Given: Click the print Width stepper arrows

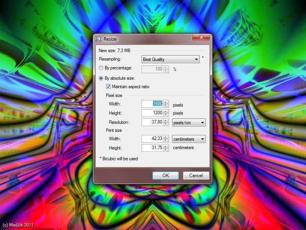Looking at the screenshot, I should click(166, 138).
